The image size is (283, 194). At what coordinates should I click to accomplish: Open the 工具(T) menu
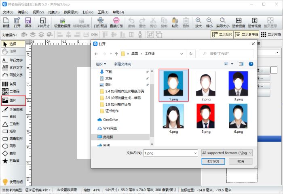pos(103,12)
